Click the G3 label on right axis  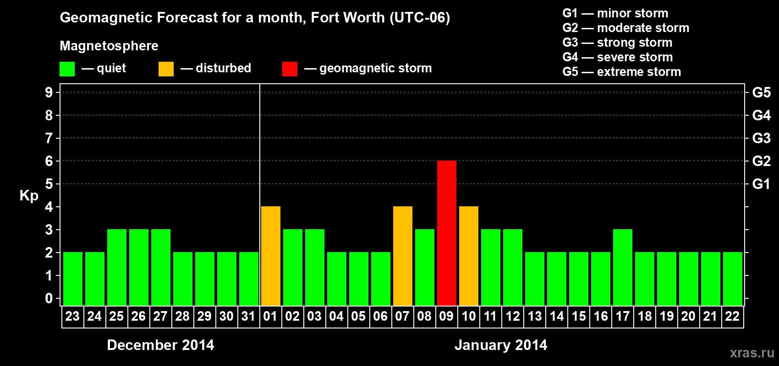762,138
